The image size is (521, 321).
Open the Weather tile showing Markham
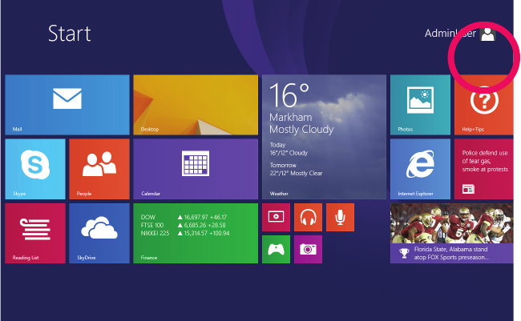pos(324,137)
